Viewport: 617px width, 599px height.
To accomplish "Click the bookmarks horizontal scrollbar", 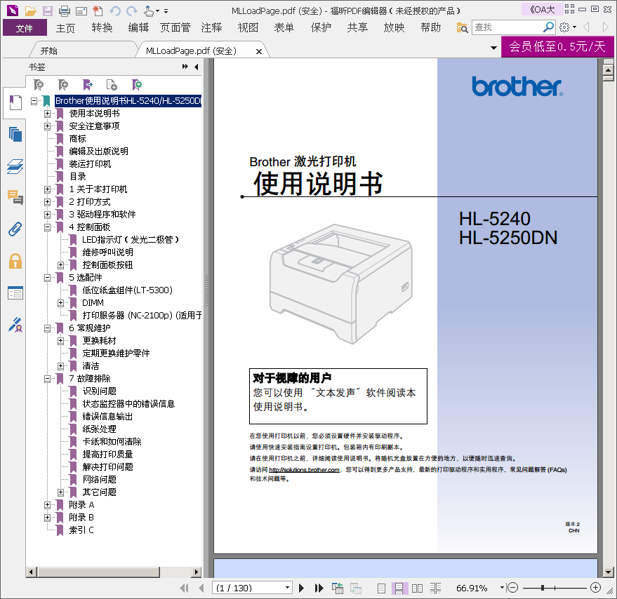I will click(x=99, y=572).
